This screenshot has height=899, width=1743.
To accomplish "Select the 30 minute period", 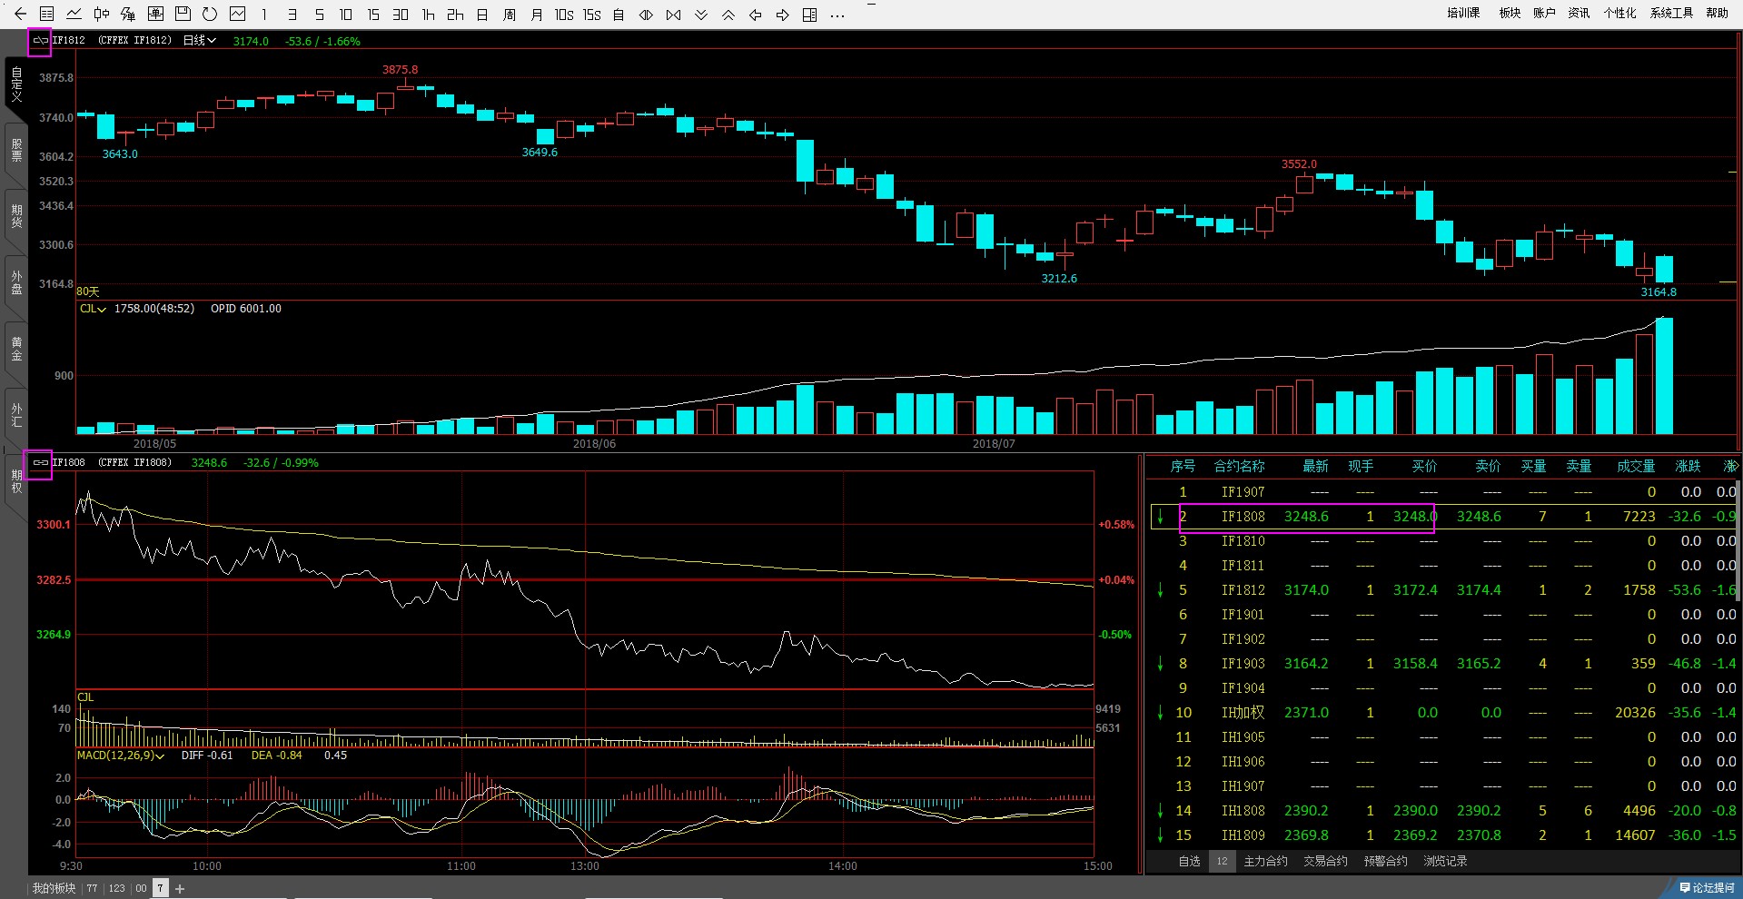I will (x=401, y=15).
